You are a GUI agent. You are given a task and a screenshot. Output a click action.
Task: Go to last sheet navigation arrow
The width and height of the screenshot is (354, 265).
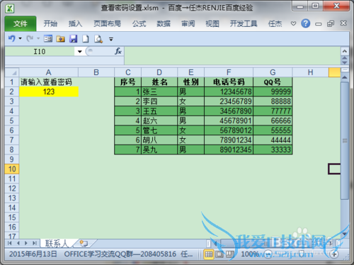coord(35,243)
